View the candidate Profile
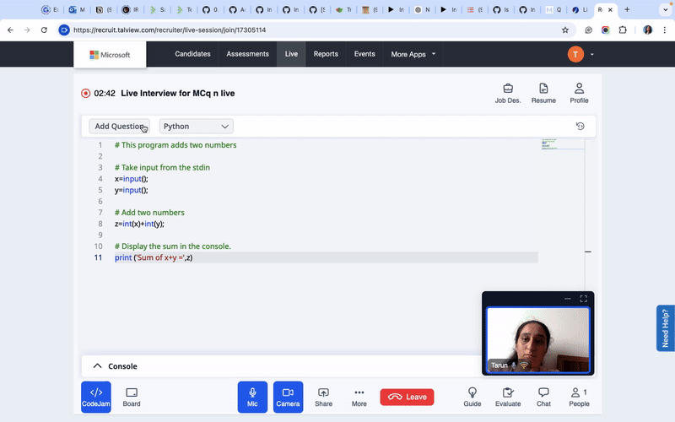This screenshot has width=675, height=422. coord(579,93)
